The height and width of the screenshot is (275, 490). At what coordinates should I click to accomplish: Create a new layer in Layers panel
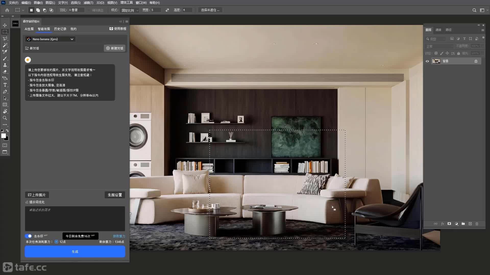pos(470,224)
